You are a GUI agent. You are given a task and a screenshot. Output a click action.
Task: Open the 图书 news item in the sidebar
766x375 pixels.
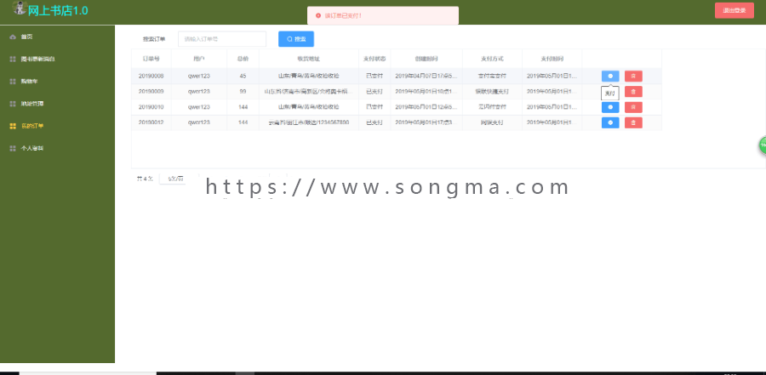pos(57,59)
